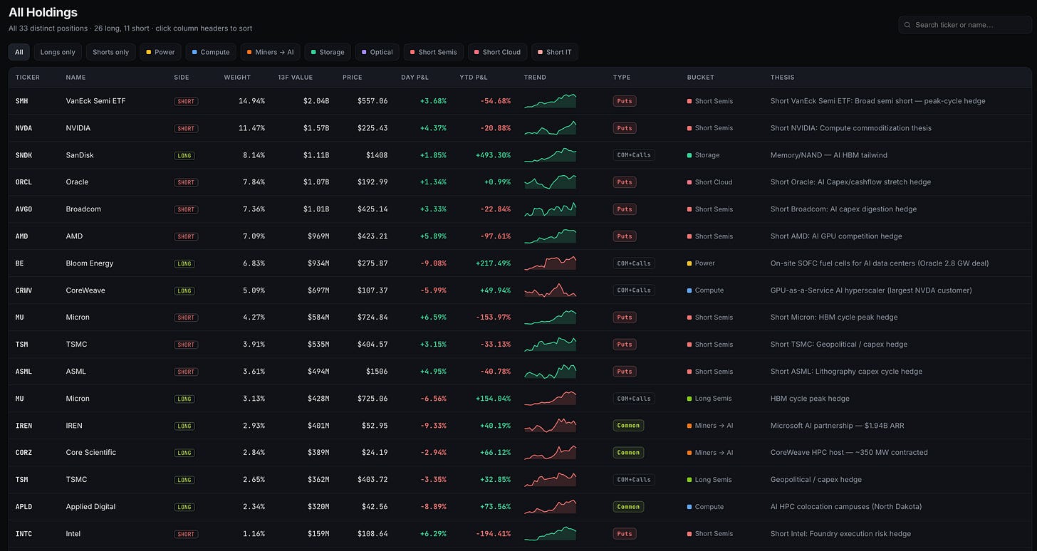Click the search magnifier icon
The width and height of the screenshot is (1037, 551).
[x=907, y=25]
